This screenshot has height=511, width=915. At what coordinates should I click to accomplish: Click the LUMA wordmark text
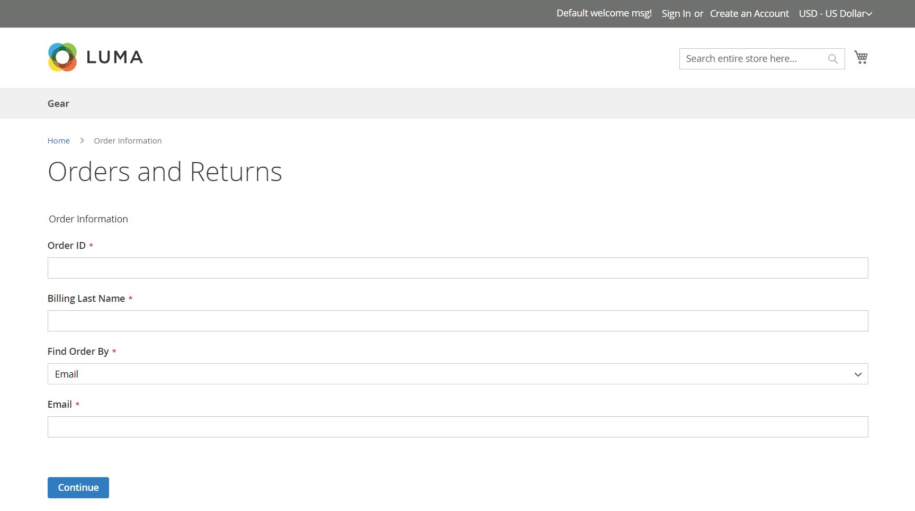tap(114, 57)
